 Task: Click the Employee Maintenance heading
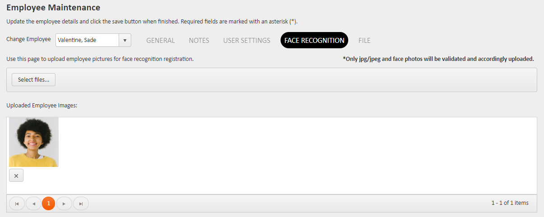[53, 8]
